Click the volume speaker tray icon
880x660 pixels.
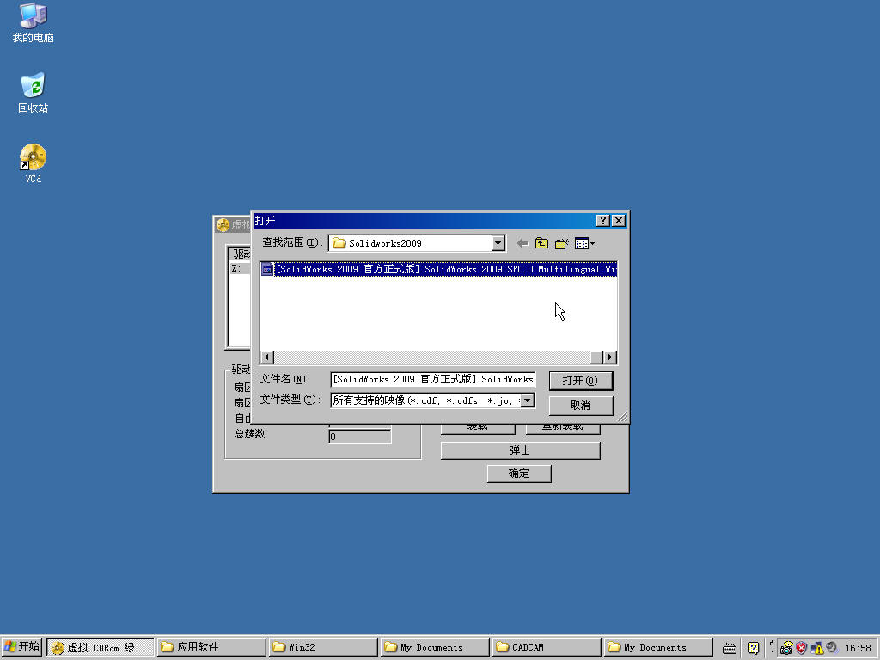[x=831, y=648]
